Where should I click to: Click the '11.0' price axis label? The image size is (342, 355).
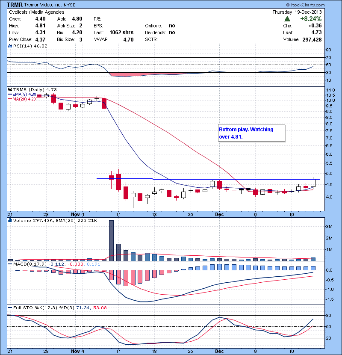pyautogui.click(x=330, y=90)
